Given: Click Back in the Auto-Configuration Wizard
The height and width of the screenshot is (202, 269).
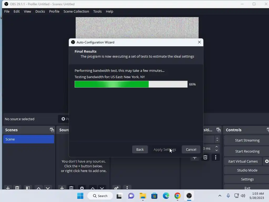Looking at the screenshot, I should coord(140,149).
